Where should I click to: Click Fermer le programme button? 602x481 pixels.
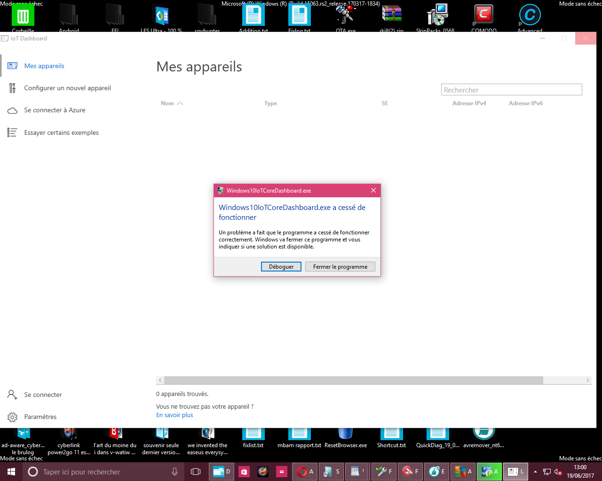tap(340, 266)
